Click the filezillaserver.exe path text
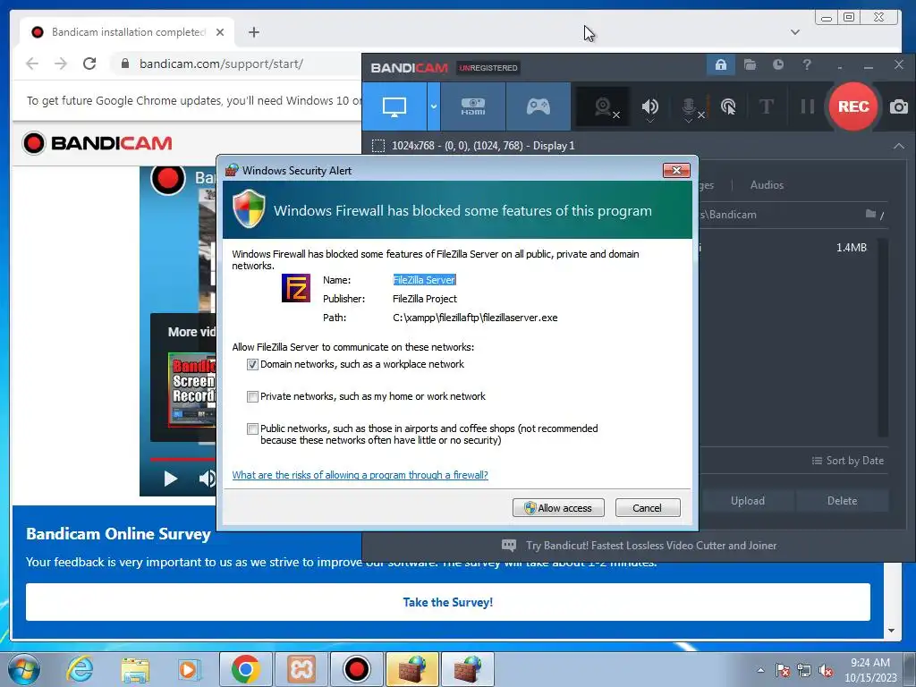The height and width of the screenshot is (687, 916). 475,318
